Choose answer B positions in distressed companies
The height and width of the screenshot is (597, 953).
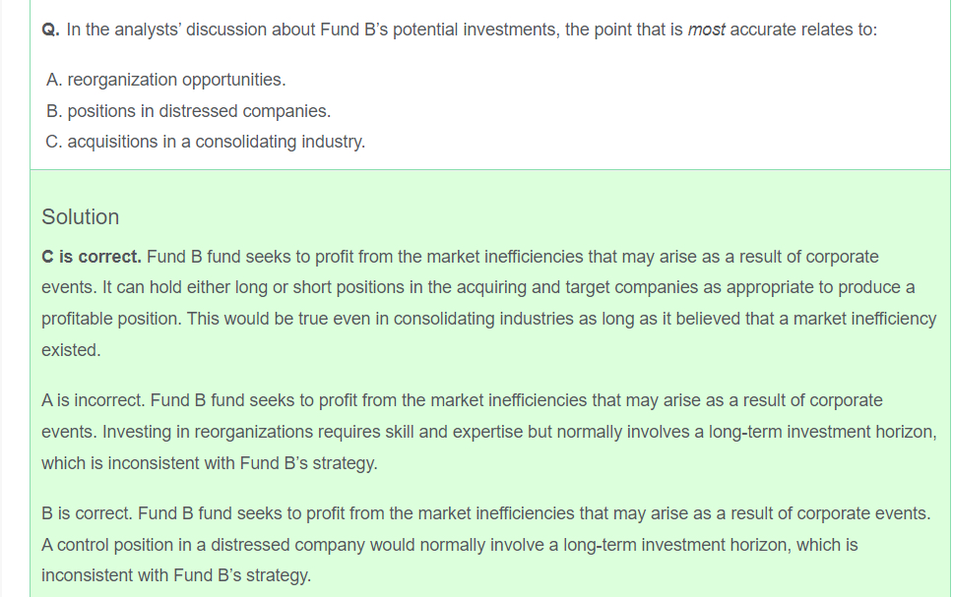pyautogui.click(x=188, y=111)
